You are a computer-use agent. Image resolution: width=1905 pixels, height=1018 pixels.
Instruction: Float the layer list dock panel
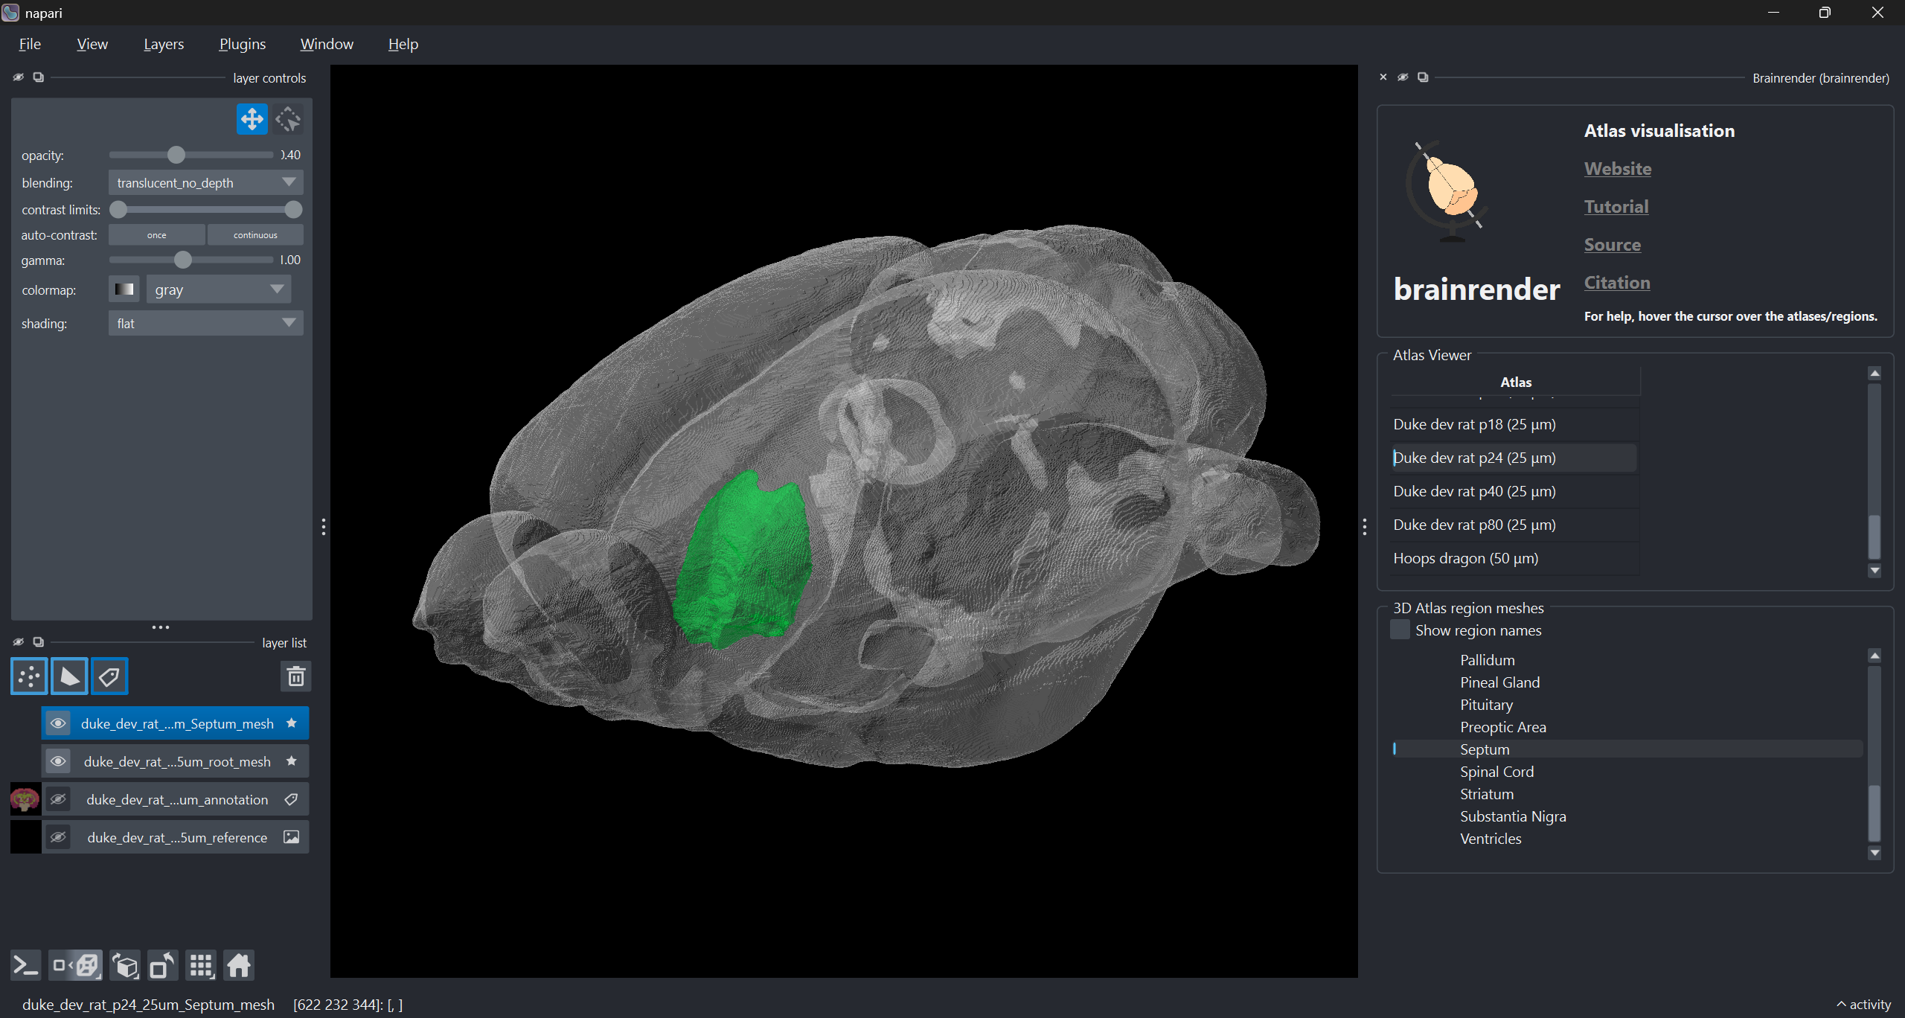pos(39,642)
